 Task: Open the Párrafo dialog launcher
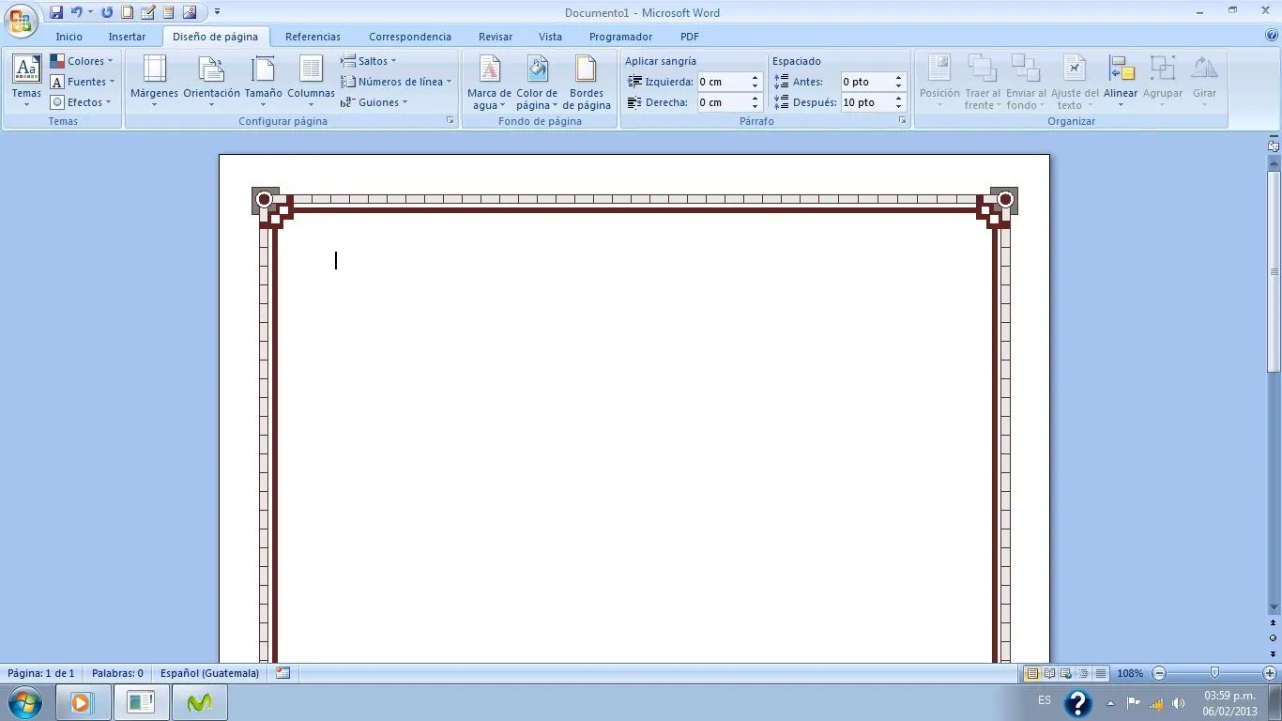(x=903, y=121)
